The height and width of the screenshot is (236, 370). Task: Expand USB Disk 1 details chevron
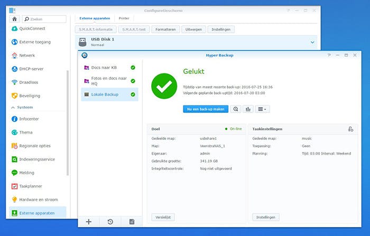click(312, 42)
